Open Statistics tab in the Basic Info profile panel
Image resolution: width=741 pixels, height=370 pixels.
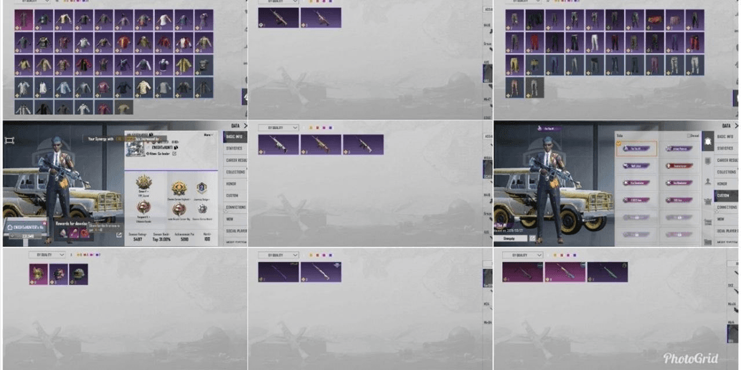(235, 148)
